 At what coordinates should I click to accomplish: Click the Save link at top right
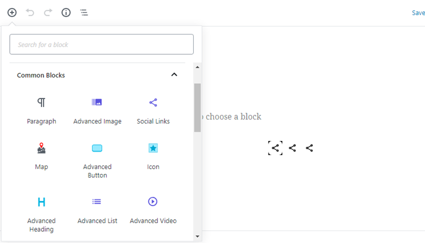(418, 12)
